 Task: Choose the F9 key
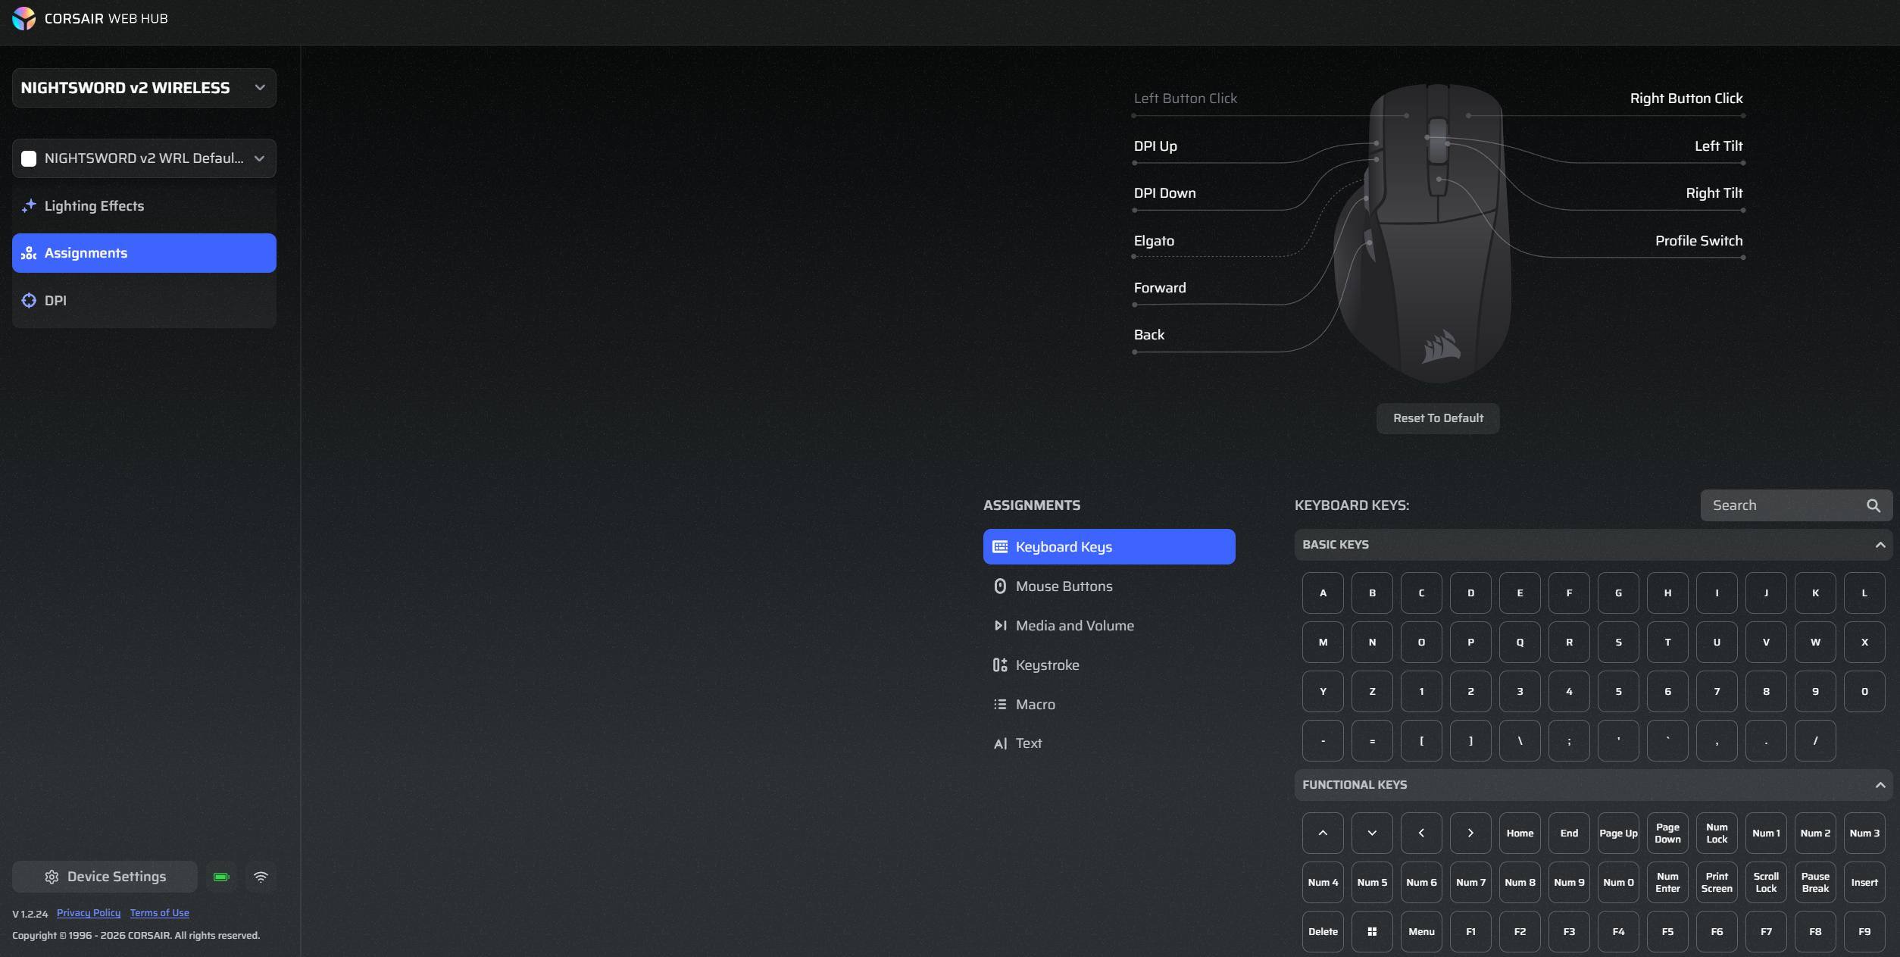click(x=1864, y=931)
